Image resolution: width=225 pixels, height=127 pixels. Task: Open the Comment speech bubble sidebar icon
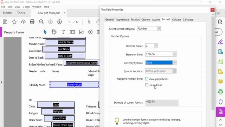[220, 81]
